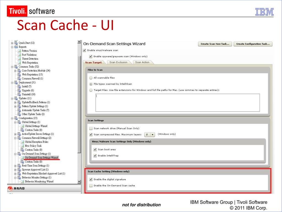This screenshot has height=212, width=282.
Task: Toggle Enable spyware/grayware scan checkbox
Action: [x=91, y=56]
